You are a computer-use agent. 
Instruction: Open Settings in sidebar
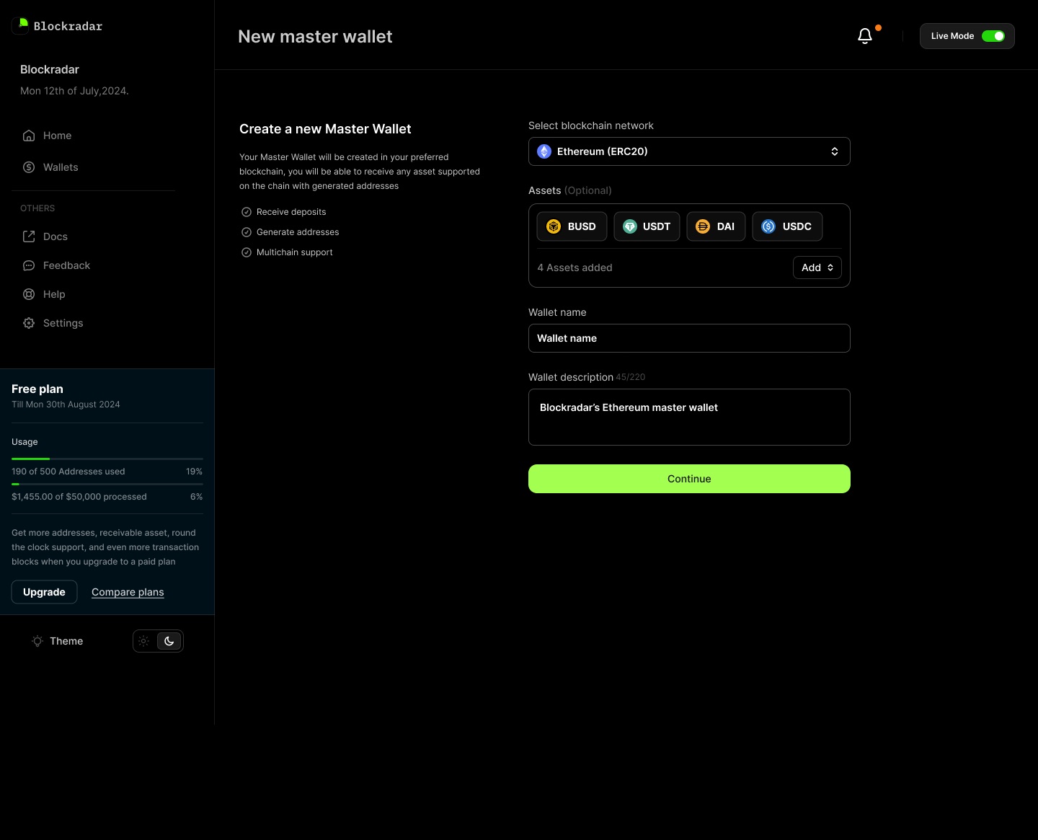(53, 323)
